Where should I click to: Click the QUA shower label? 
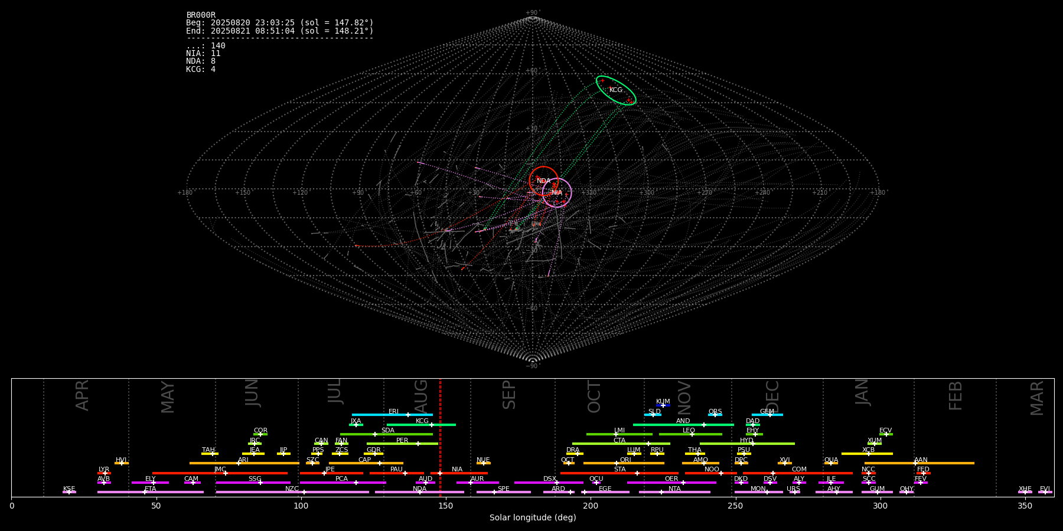coord(831,460)
